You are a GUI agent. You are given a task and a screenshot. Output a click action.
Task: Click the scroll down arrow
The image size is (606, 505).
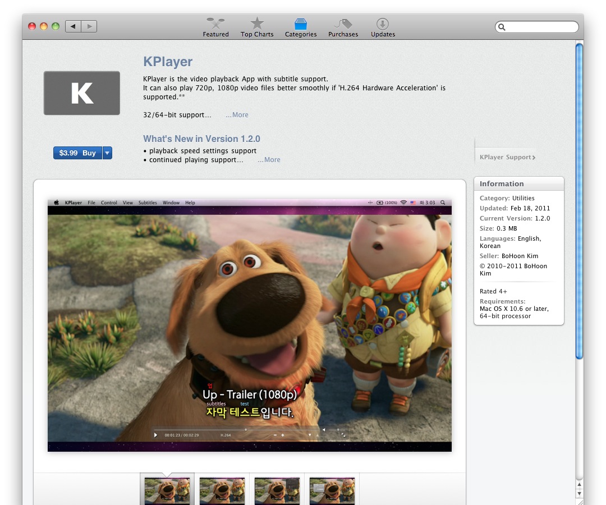pos(579,494)
